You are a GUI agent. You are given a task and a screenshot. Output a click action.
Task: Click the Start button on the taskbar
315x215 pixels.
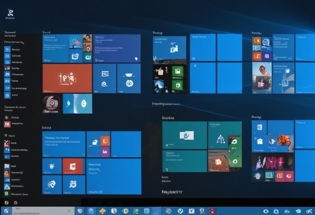point(6,211)
